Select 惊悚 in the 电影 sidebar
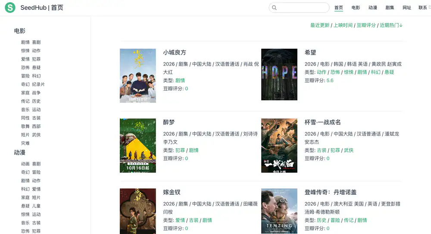Image resolution: width=431 pixels, height=234 pixels. click(25, 50)
